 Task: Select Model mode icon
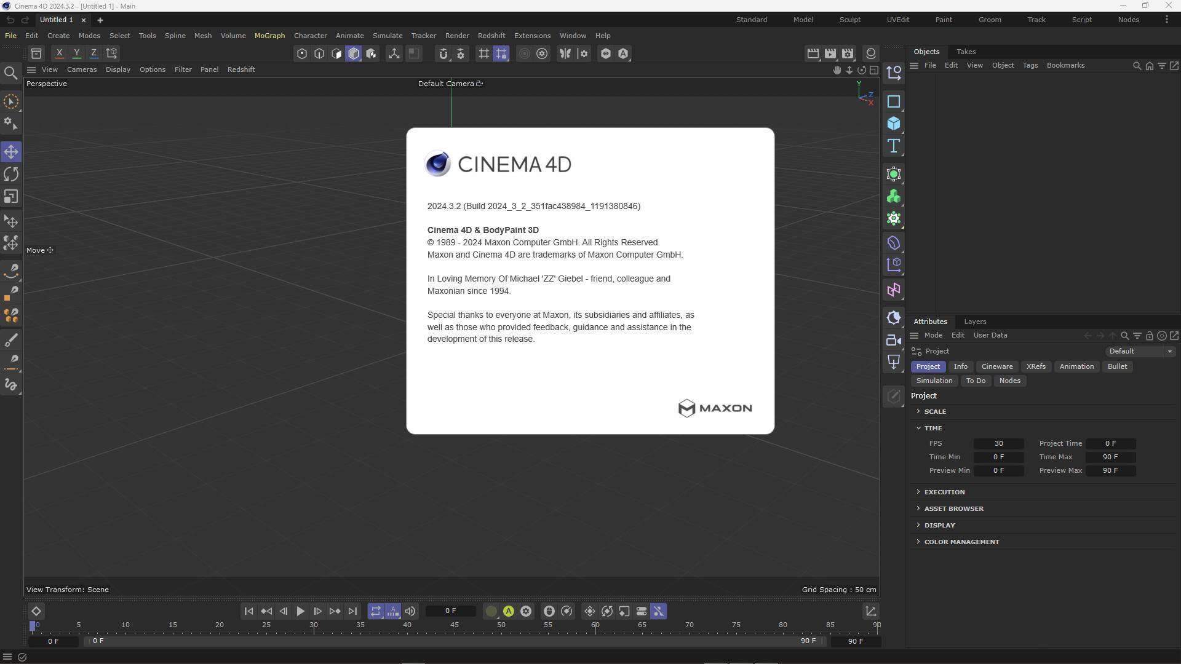click(354, 53)
